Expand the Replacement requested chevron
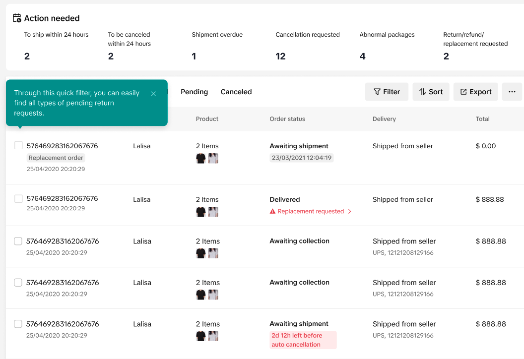 [350, 211]
